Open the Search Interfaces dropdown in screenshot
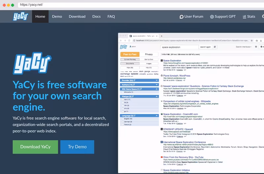264x174 pixels. coord(244,47)
